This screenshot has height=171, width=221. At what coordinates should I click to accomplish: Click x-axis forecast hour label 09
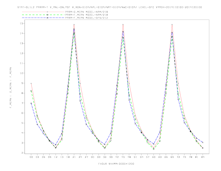pyautogui.click(x=49, y=157)
